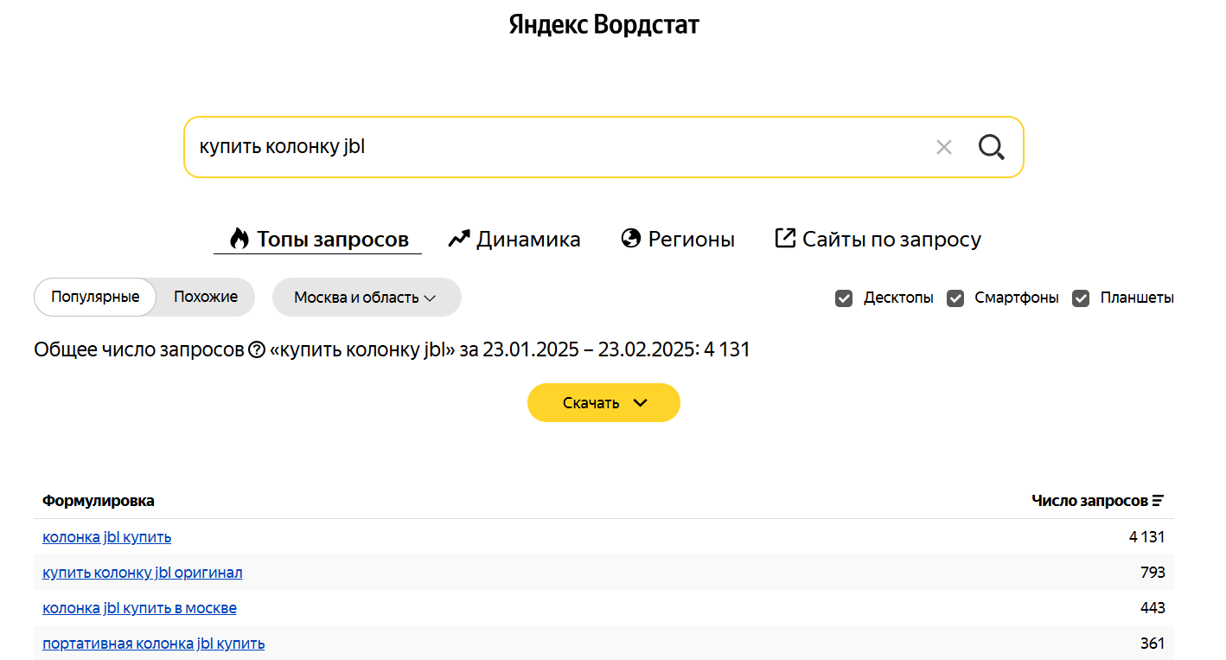Switch to the Похожие queries view
The width and height of the screenshot is (1226, 660).
(x=205, y=297)
